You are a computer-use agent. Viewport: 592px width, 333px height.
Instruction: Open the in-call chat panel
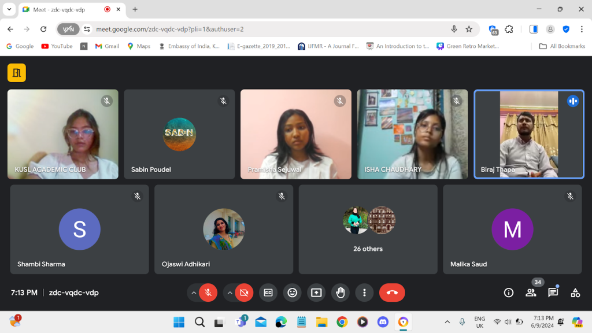coord(553,293)
